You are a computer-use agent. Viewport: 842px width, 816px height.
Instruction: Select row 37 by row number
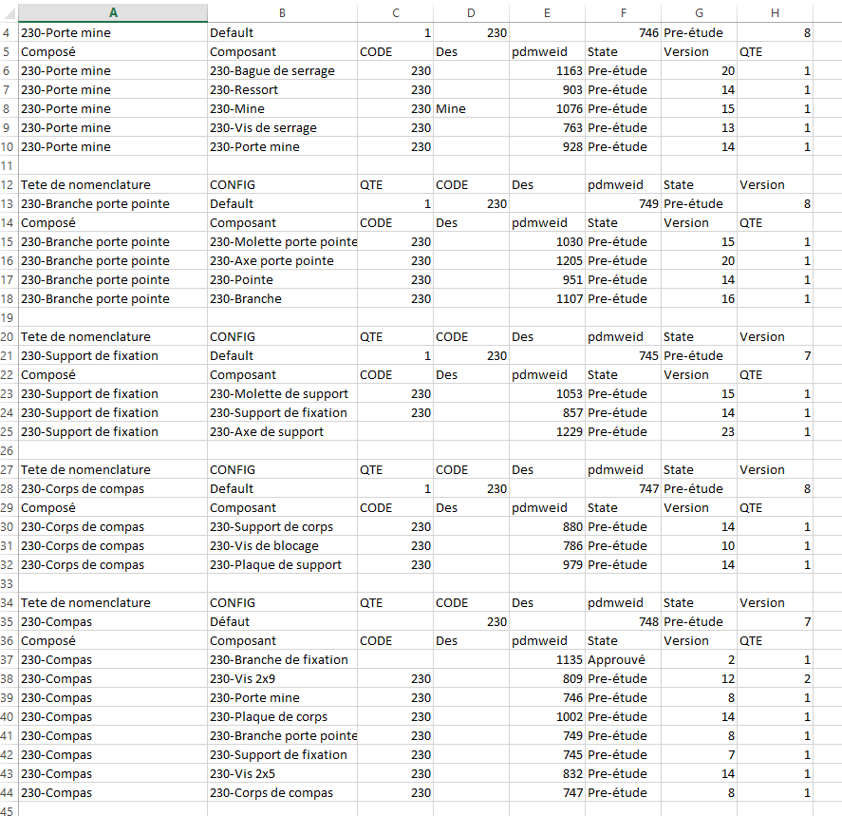[9, 659]
